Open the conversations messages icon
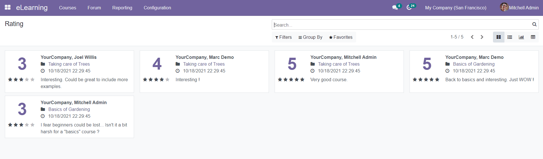The image size is (543, 159). (x=395, y=8)
